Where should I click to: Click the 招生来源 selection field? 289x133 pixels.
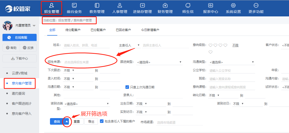pyautogui.click(x=86, y=62)
